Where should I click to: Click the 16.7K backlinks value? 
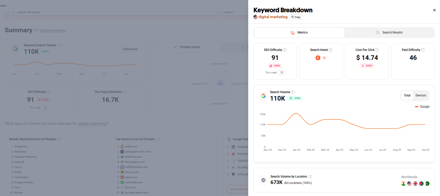(x=110, y=100)
